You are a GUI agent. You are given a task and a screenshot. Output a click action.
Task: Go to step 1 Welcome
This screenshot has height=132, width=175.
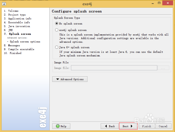point(11,11)
